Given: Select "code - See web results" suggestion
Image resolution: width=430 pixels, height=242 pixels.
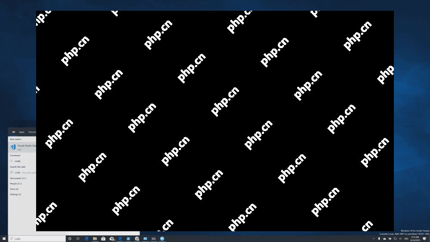Looking at the screenshot, I should pyautogui.click(x=22, y=173).
